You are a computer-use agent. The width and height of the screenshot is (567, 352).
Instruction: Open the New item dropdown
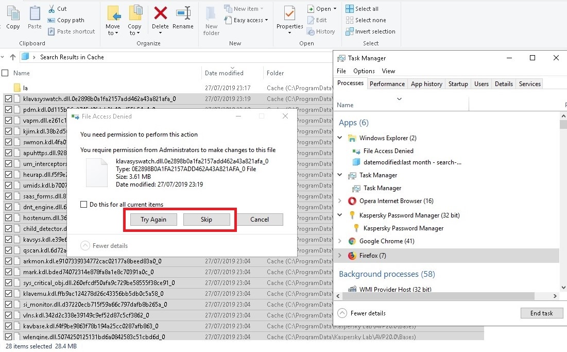coord(244,9)
